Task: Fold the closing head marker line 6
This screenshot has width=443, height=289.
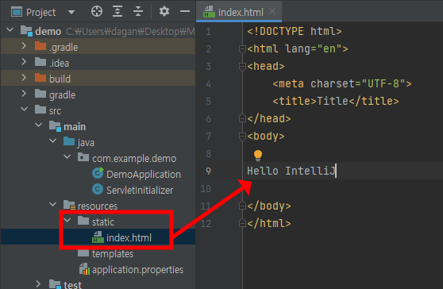Action: 242,118
